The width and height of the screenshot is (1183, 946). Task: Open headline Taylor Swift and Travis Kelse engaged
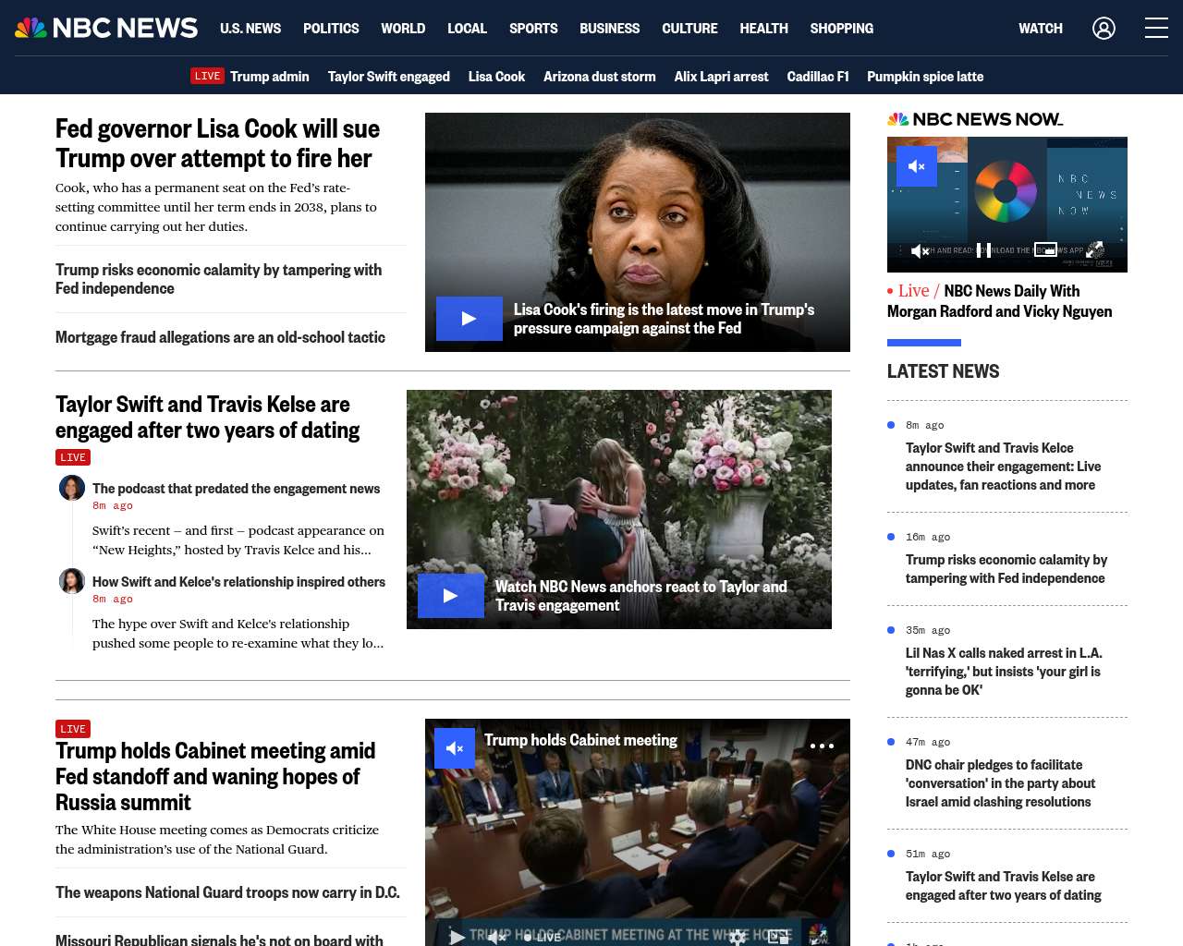click(x=207, y=417)
